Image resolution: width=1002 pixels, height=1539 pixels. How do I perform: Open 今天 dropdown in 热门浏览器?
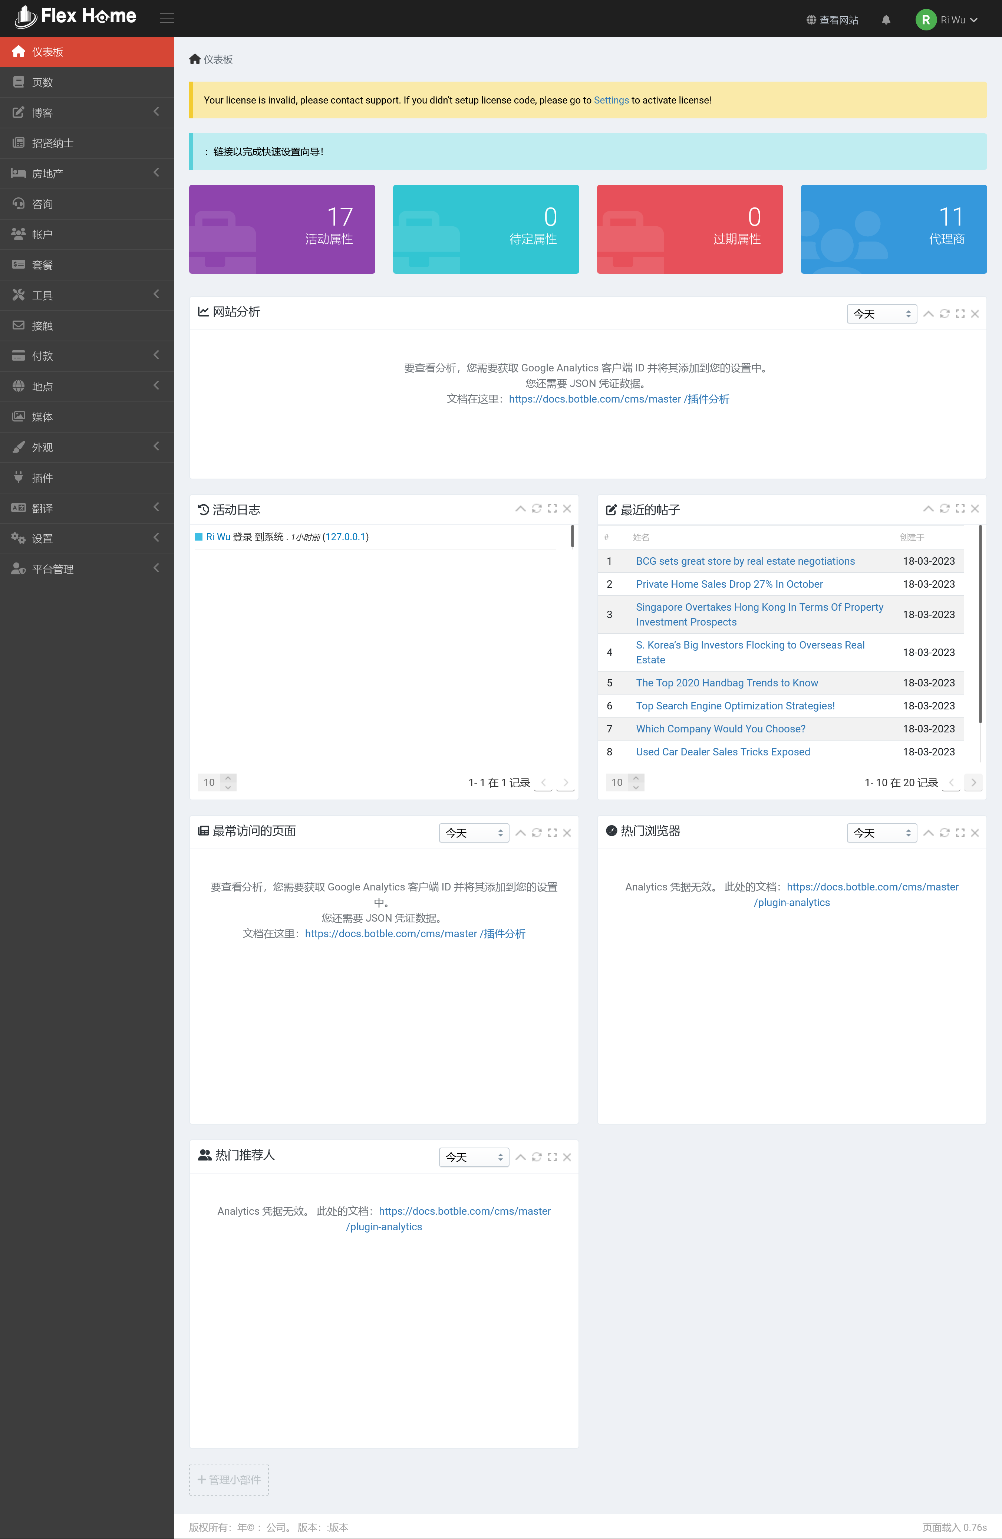[882, 833]
